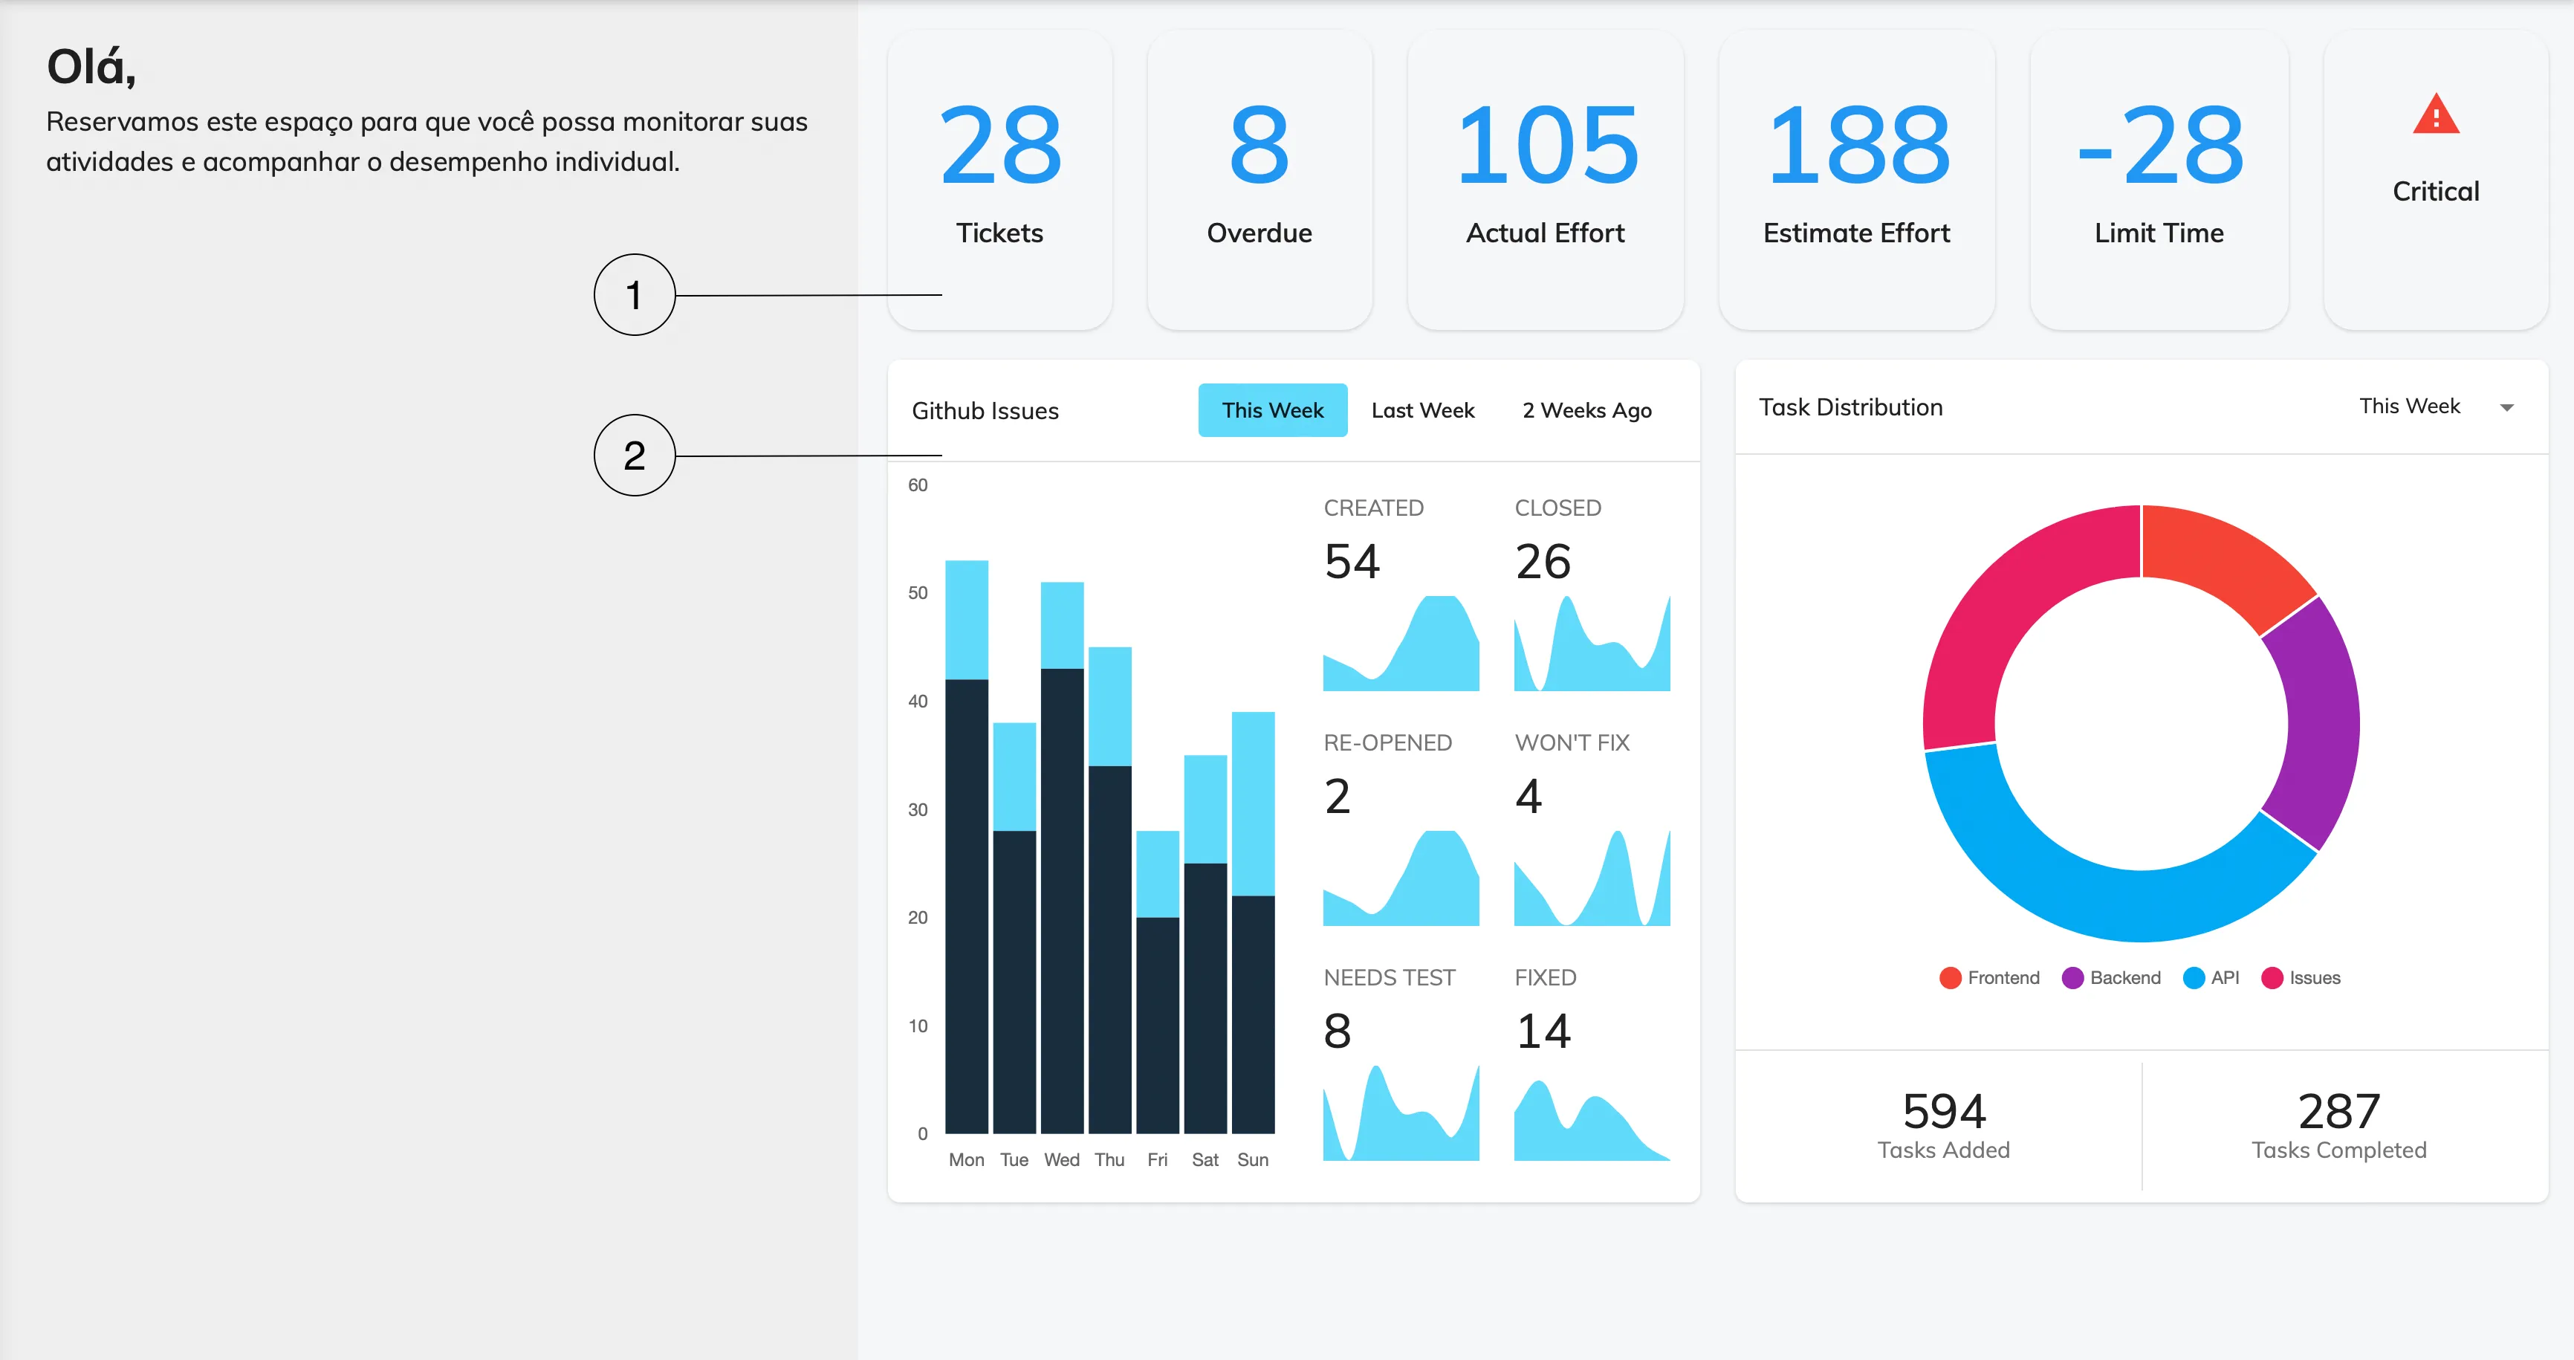Click the Github Issues panel title
This screenshot has width=2574, height=1360.
(985, 411)
